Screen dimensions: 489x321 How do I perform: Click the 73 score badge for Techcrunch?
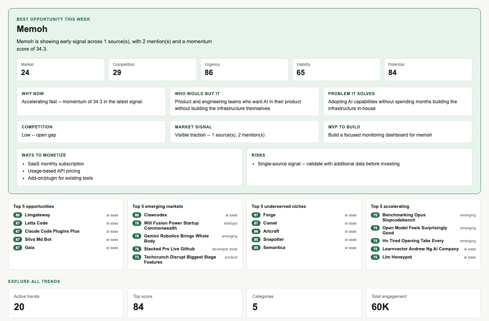pos(137,257)
